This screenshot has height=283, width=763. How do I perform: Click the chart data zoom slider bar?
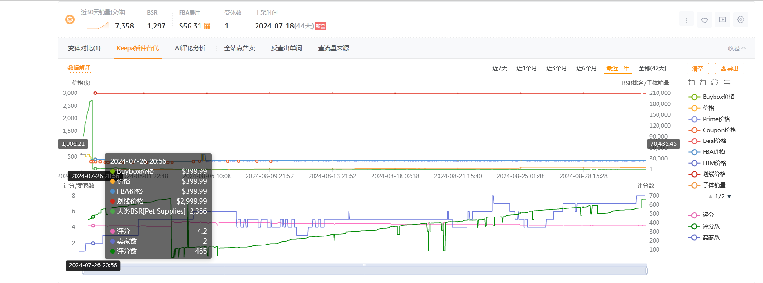point(364,269)
